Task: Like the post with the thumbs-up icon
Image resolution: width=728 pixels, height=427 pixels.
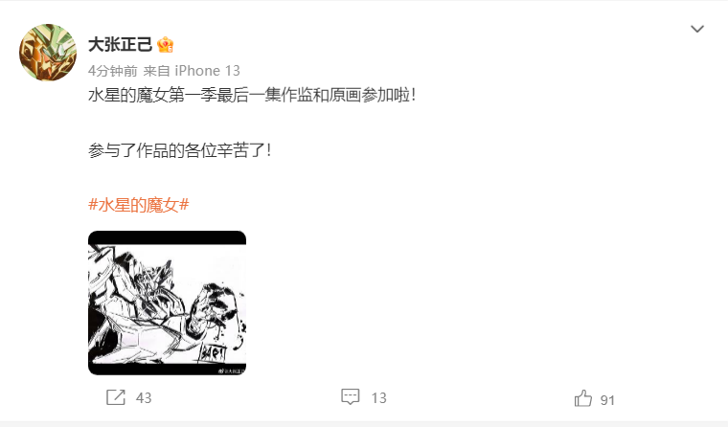Action: click(x=583, y=398)
